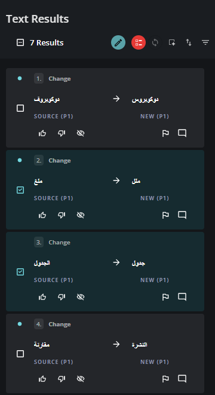The image size is (215, 395).
Task: Thumbs up result 1 change
Action: (x=42, y=133)
